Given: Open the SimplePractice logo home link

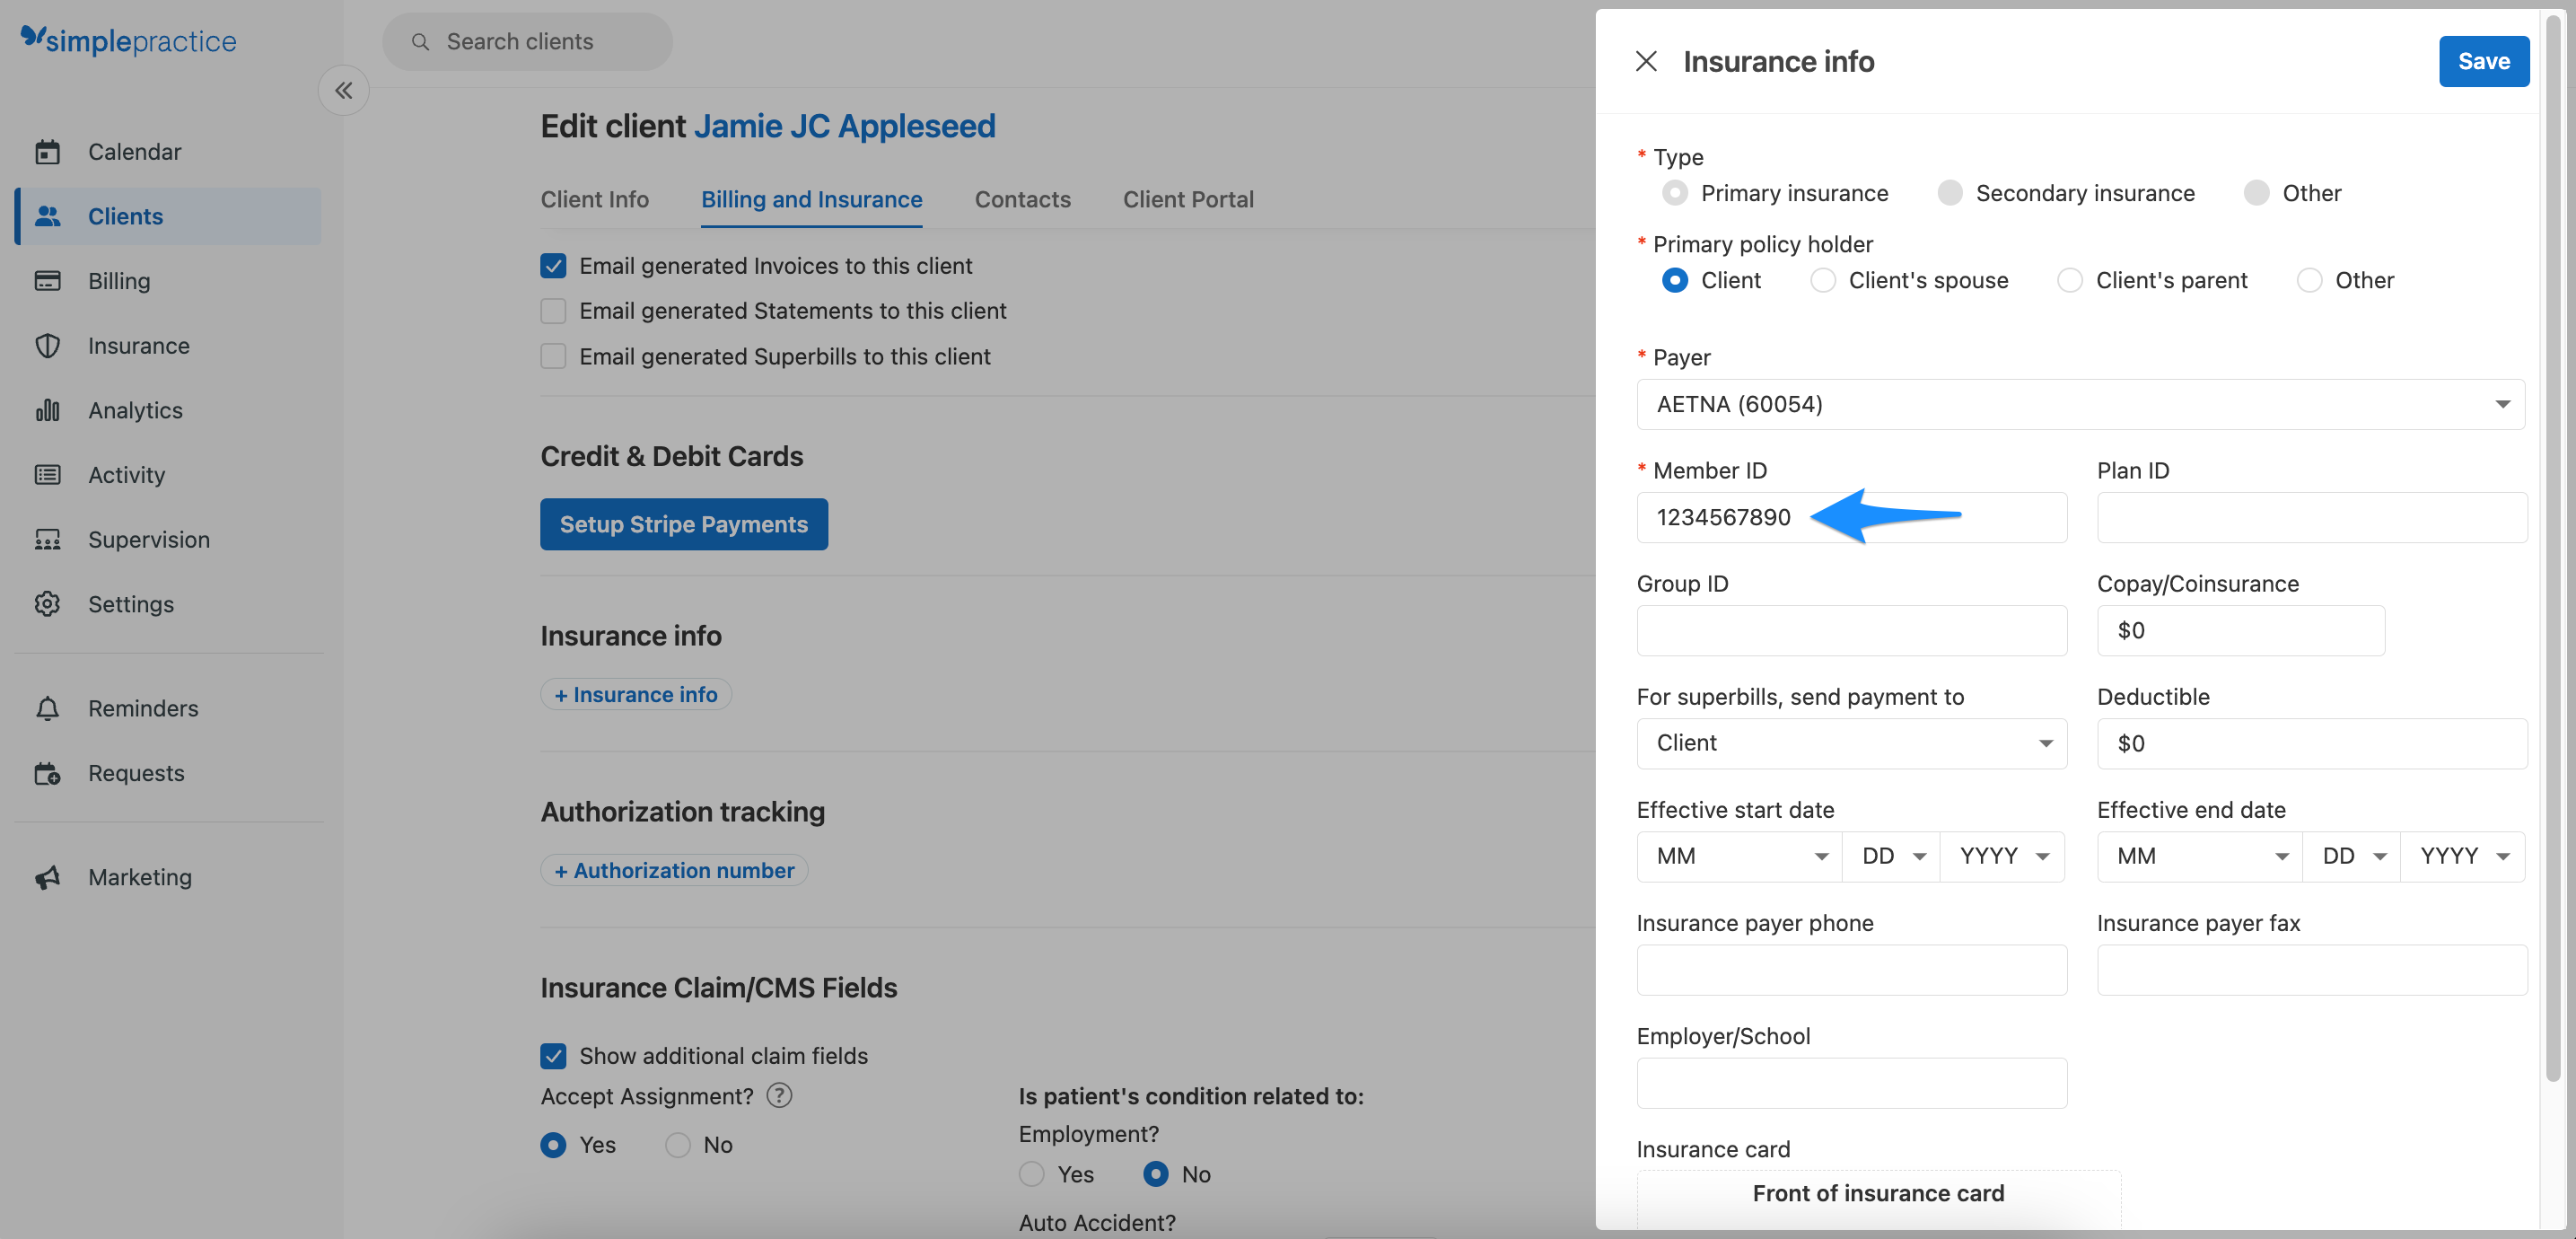Looking at the screenshot, I should click(129, 40).
